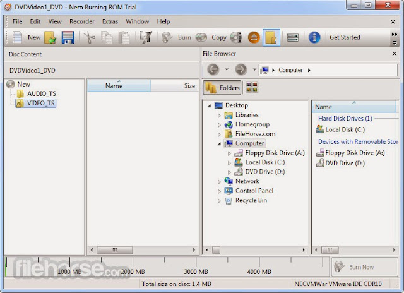The height and width of the screenshot is (293, 404).
Task: Save compilation with floppy disk icon
Action: 68,37
